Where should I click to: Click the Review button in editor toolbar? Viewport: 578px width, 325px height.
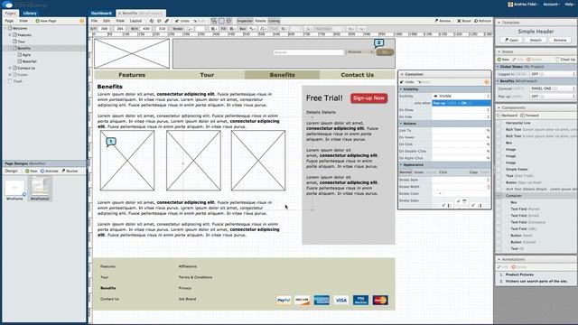[443, 21]
